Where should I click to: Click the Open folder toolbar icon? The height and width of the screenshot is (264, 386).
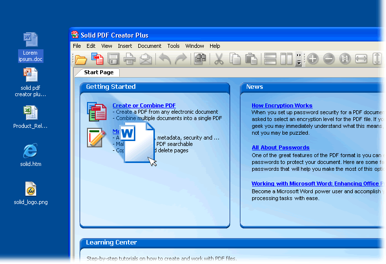point(81,59)
